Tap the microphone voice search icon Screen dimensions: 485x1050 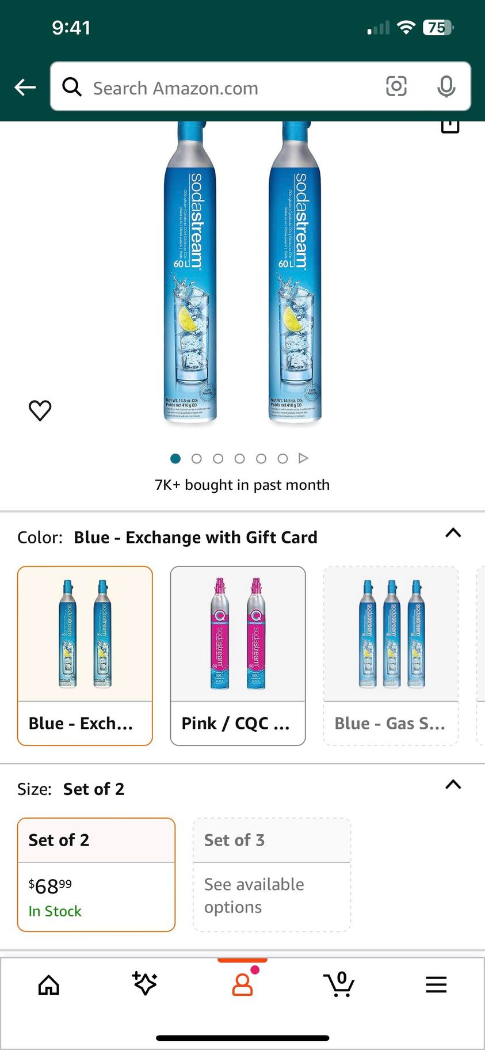446,86
